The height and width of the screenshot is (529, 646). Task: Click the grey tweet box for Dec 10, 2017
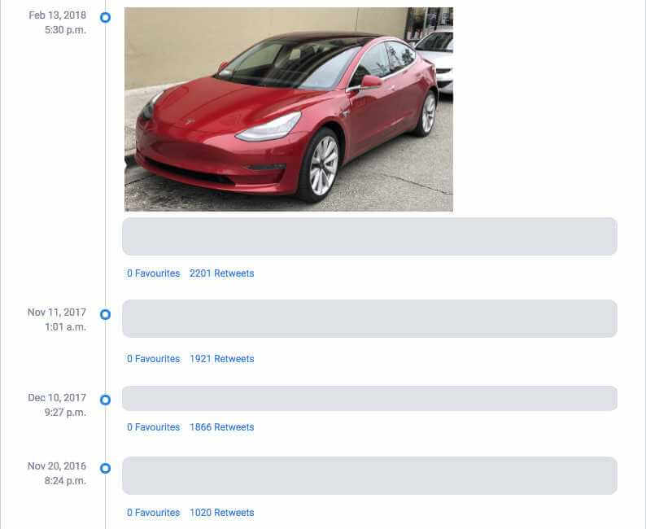click(x=369, y=398)
